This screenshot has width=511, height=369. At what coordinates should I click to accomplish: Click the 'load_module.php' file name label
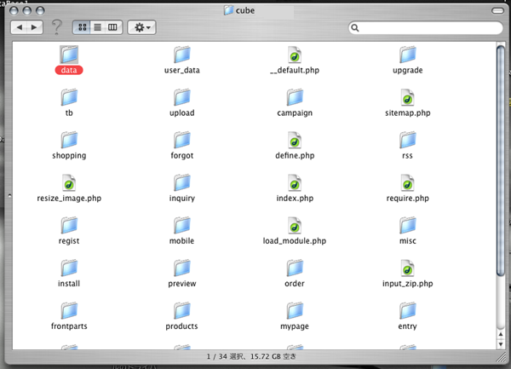tap(295, 241)
